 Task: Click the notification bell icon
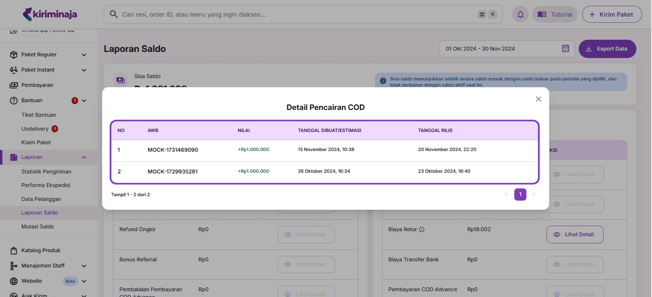(520, 15)
